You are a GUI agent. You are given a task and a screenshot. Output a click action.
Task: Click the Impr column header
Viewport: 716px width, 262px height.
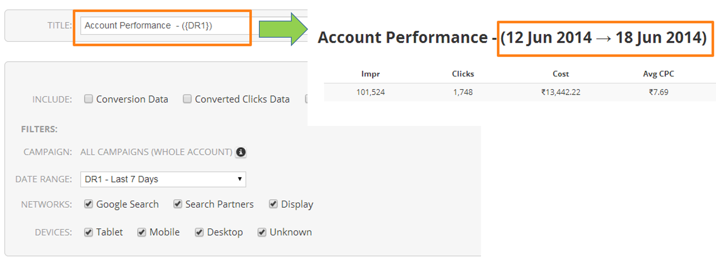tap(370, 74)
